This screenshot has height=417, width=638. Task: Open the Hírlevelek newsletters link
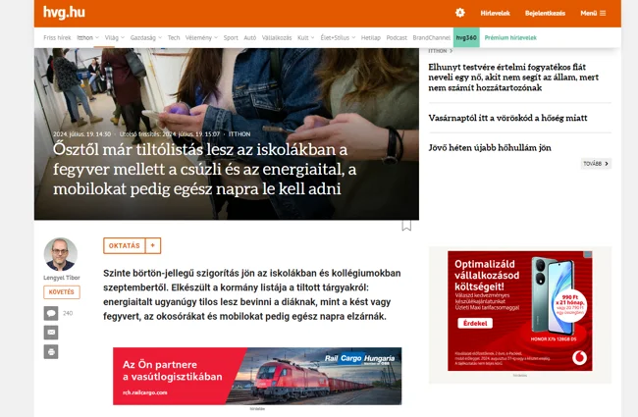496,13
